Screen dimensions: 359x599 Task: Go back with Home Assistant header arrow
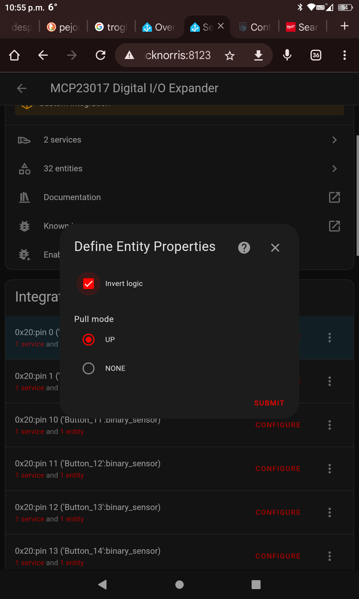[22, 88]
